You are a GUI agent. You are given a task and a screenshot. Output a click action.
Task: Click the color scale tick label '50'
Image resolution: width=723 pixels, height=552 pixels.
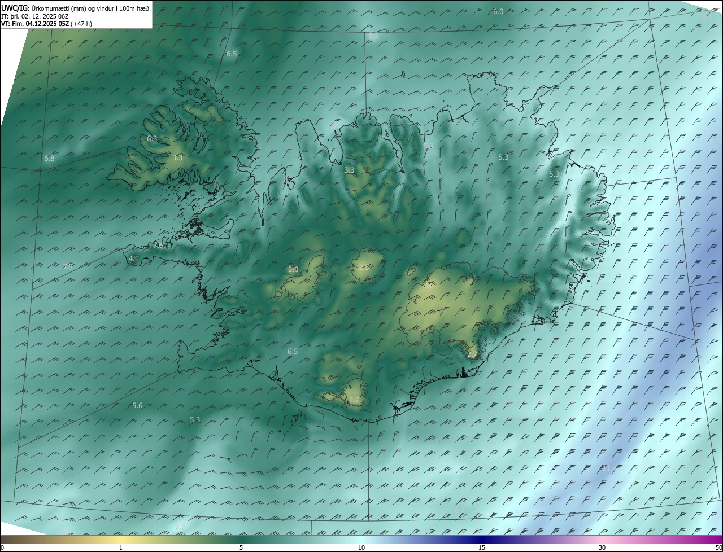click(718, 548)
